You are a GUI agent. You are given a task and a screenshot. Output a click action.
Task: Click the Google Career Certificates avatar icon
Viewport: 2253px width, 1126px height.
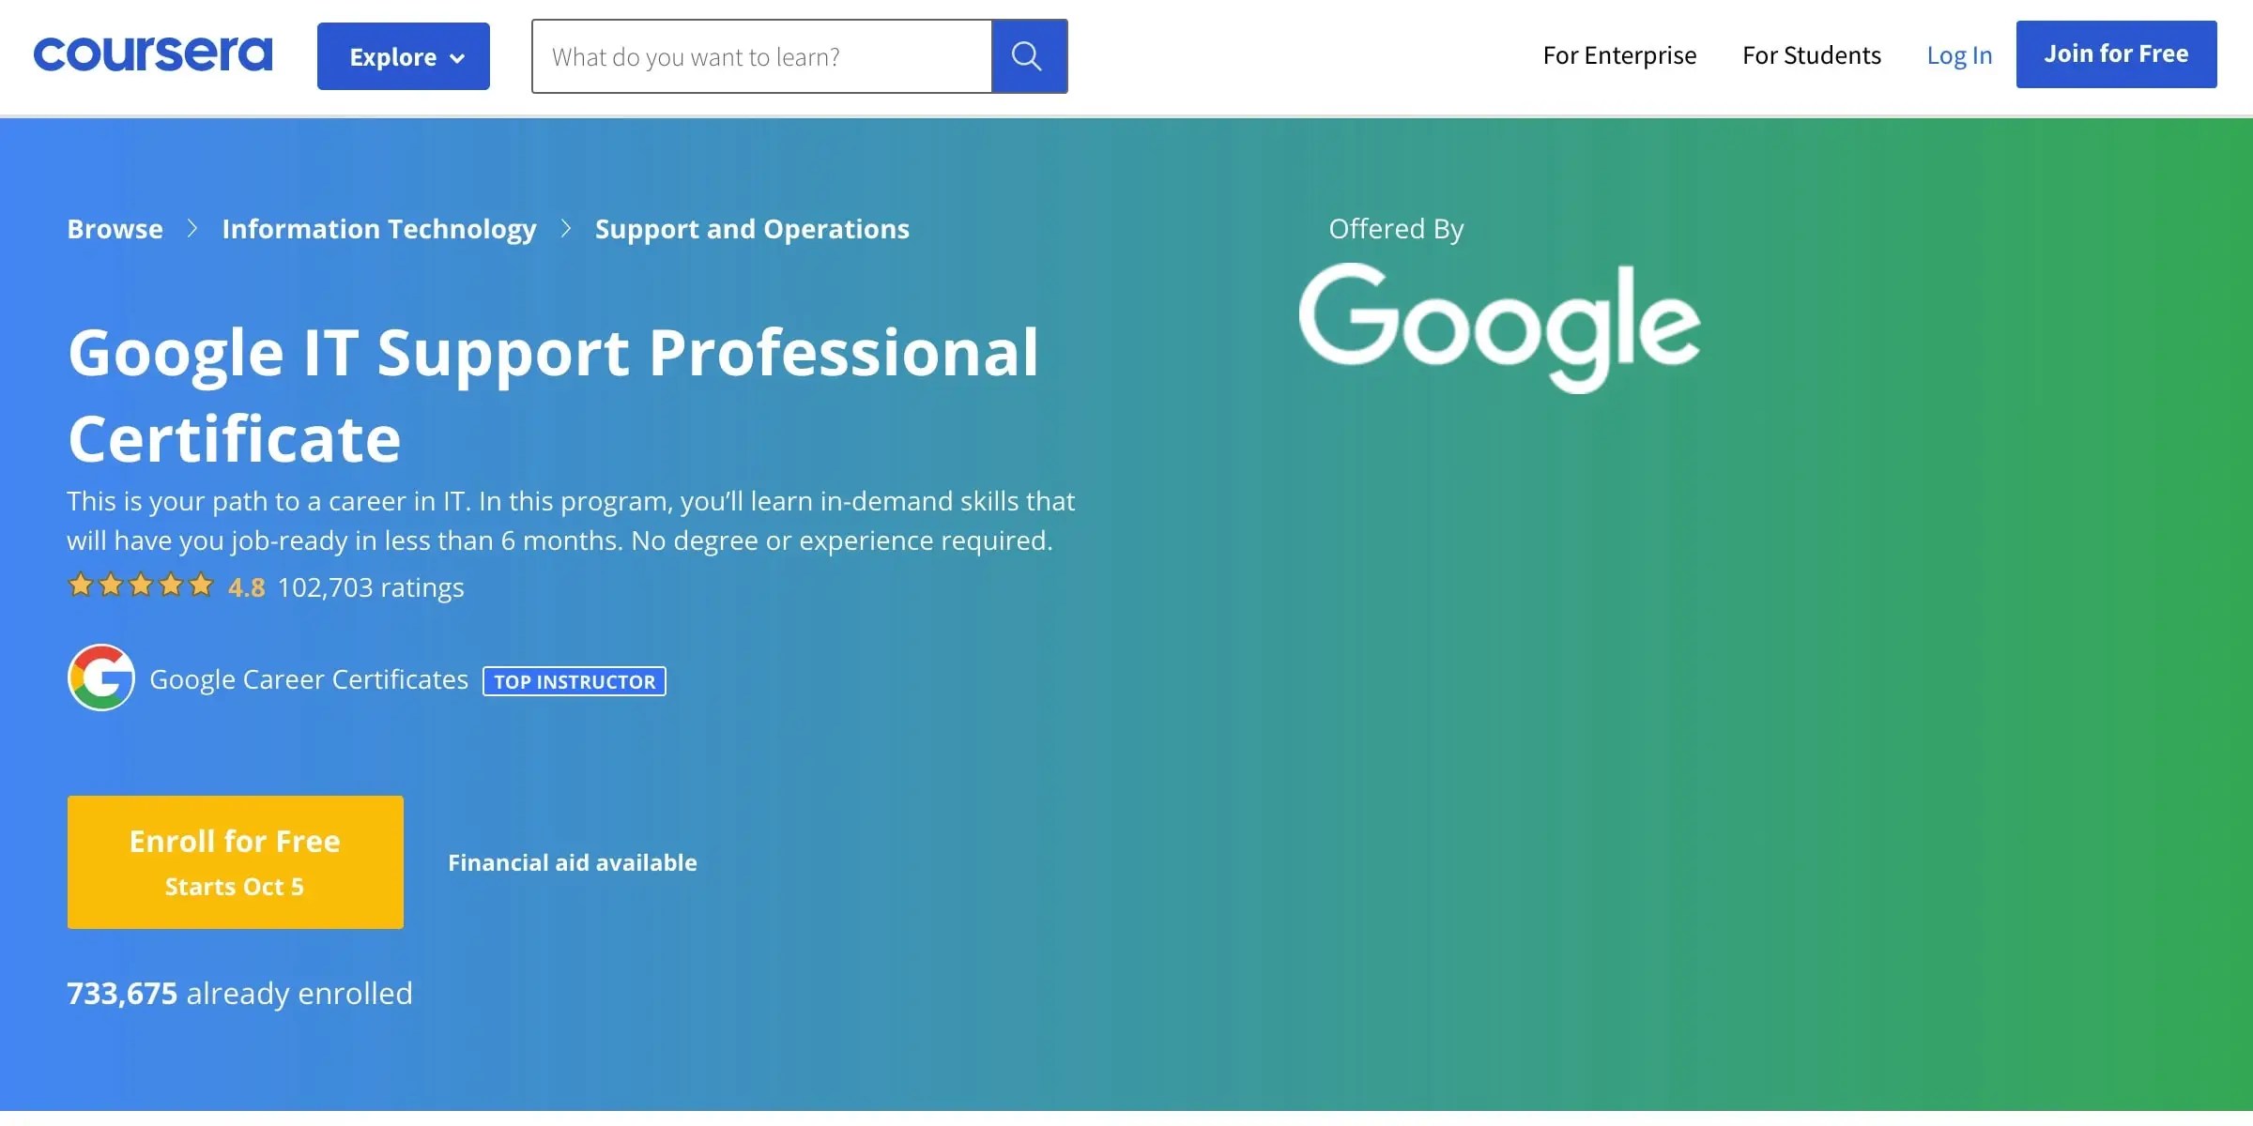tap(100, 677)
